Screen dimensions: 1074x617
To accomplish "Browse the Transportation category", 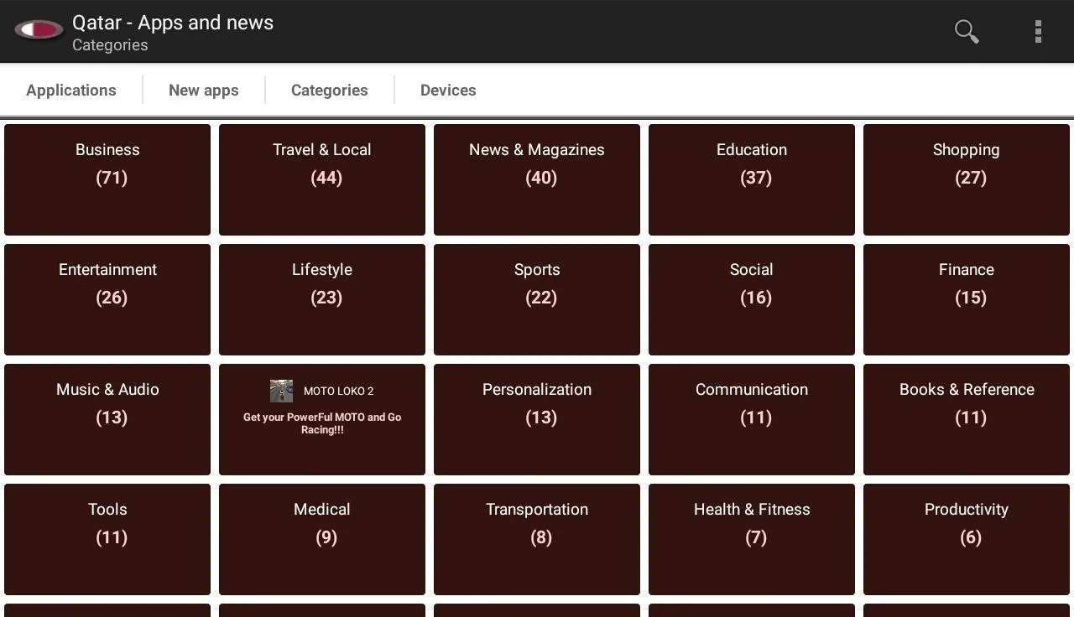I will 537,539.
